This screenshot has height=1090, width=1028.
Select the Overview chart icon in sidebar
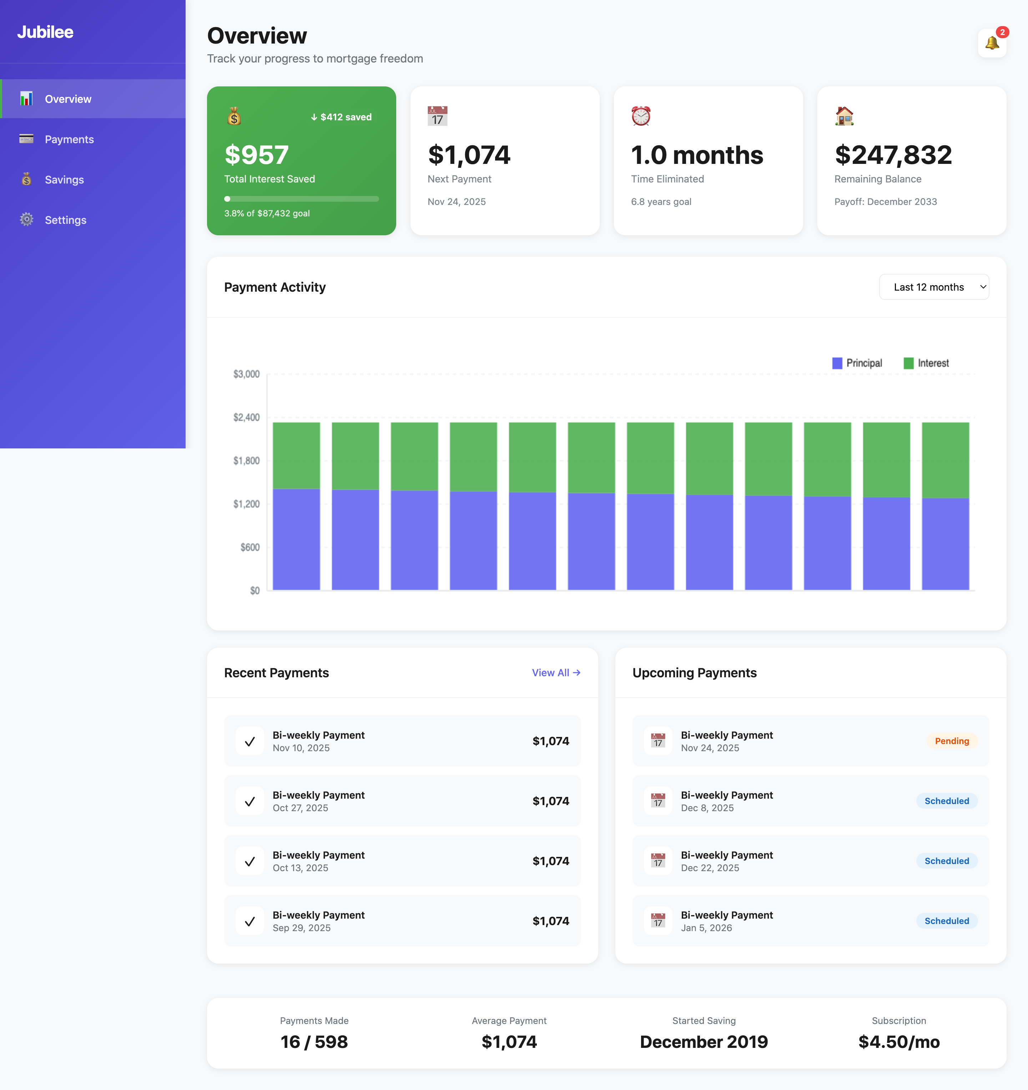coord(26,99)
